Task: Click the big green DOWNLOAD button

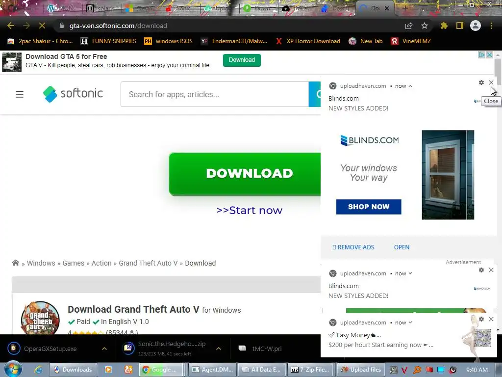Action: [x=245, y=174]
